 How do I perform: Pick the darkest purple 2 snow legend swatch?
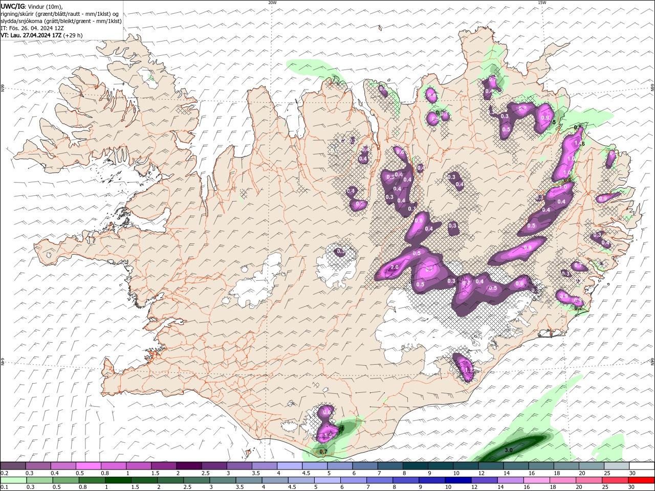[x=189, y=465]
